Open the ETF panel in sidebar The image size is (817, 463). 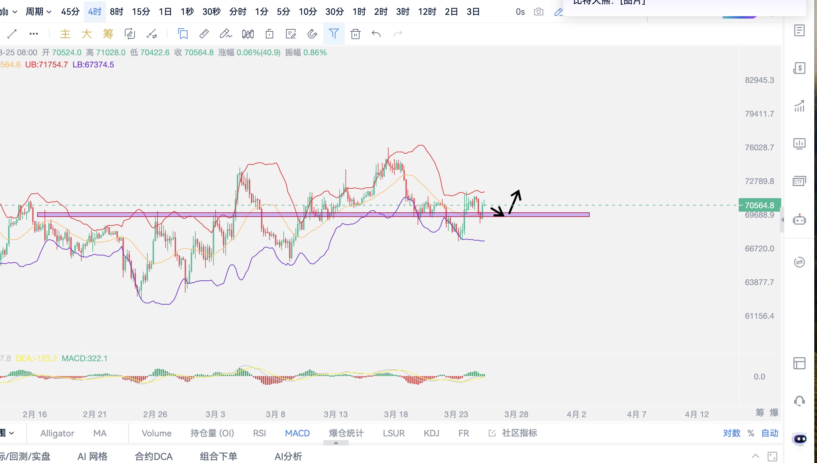[x=799, y=181]
